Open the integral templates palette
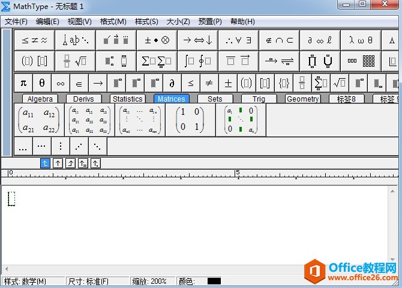 197,61
